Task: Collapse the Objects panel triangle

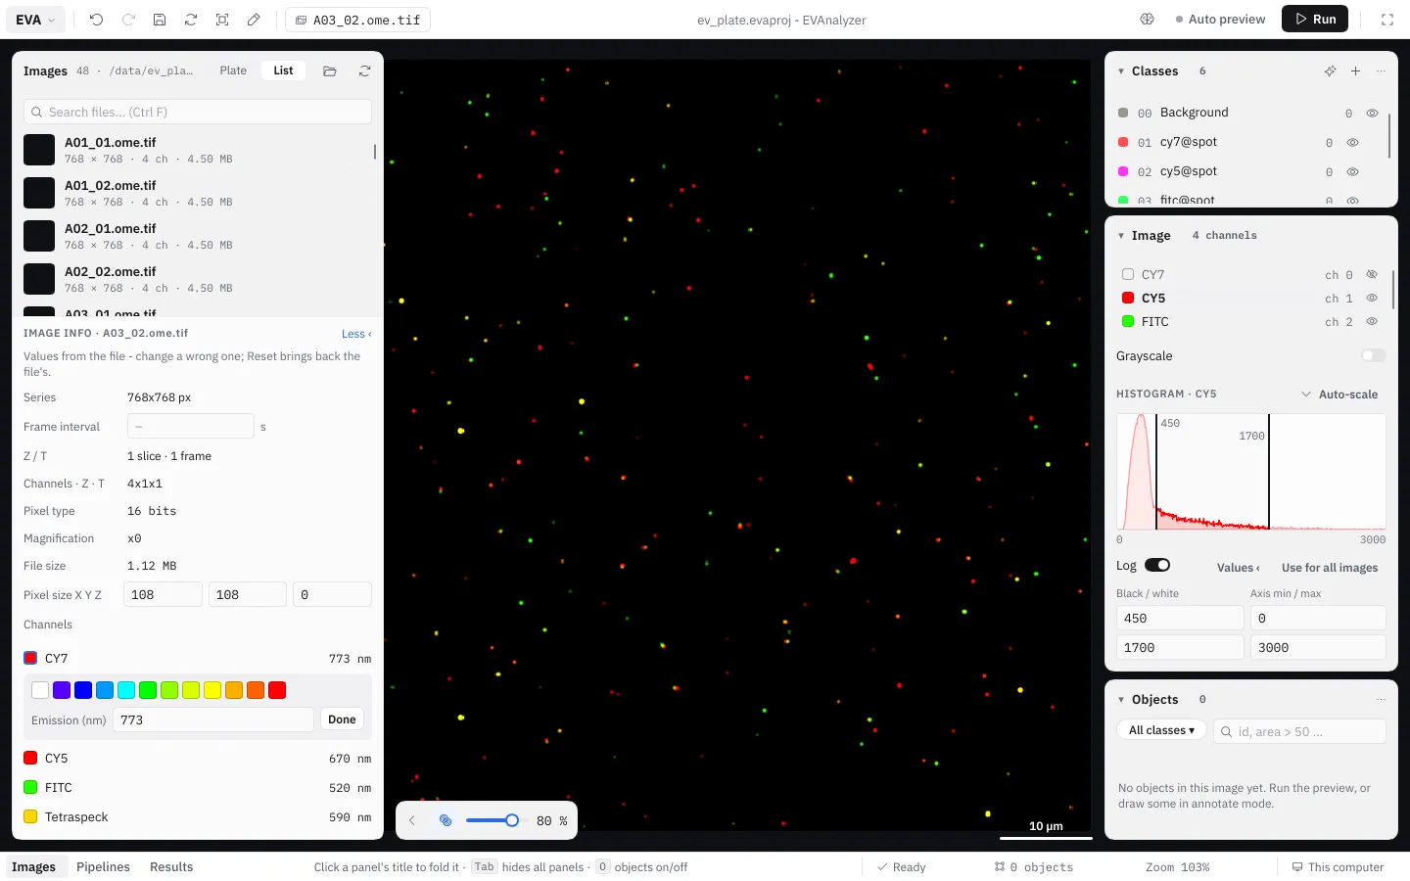Action: coord(1121,700)
